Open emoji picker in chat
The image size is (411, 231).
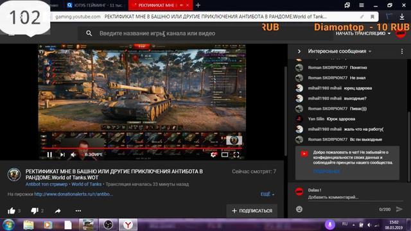click(x=299, y=209)
